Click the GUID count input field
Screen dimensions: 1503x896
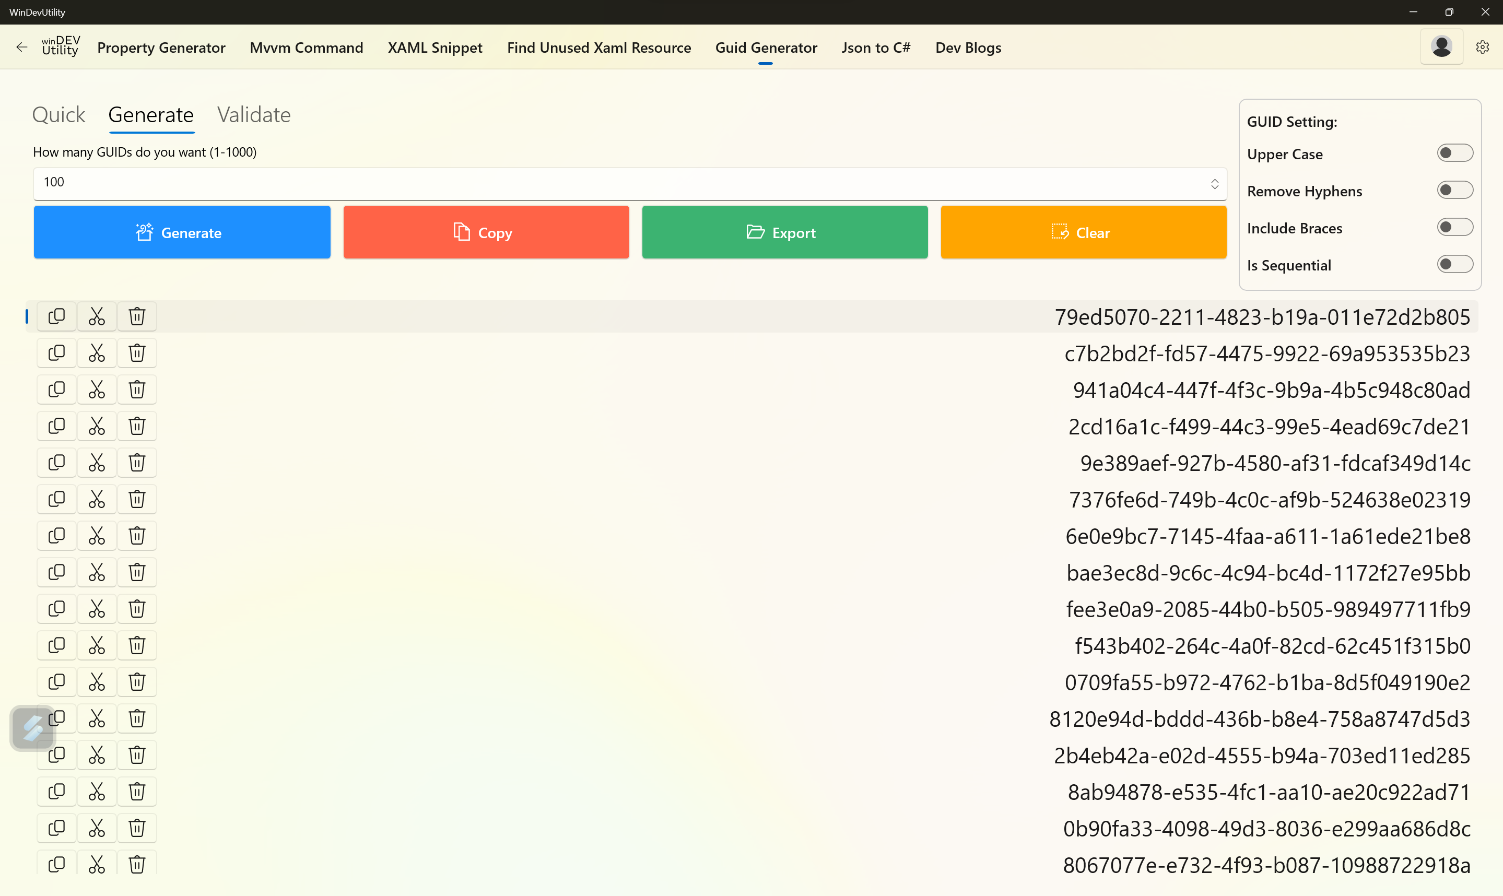click(604, 183)
